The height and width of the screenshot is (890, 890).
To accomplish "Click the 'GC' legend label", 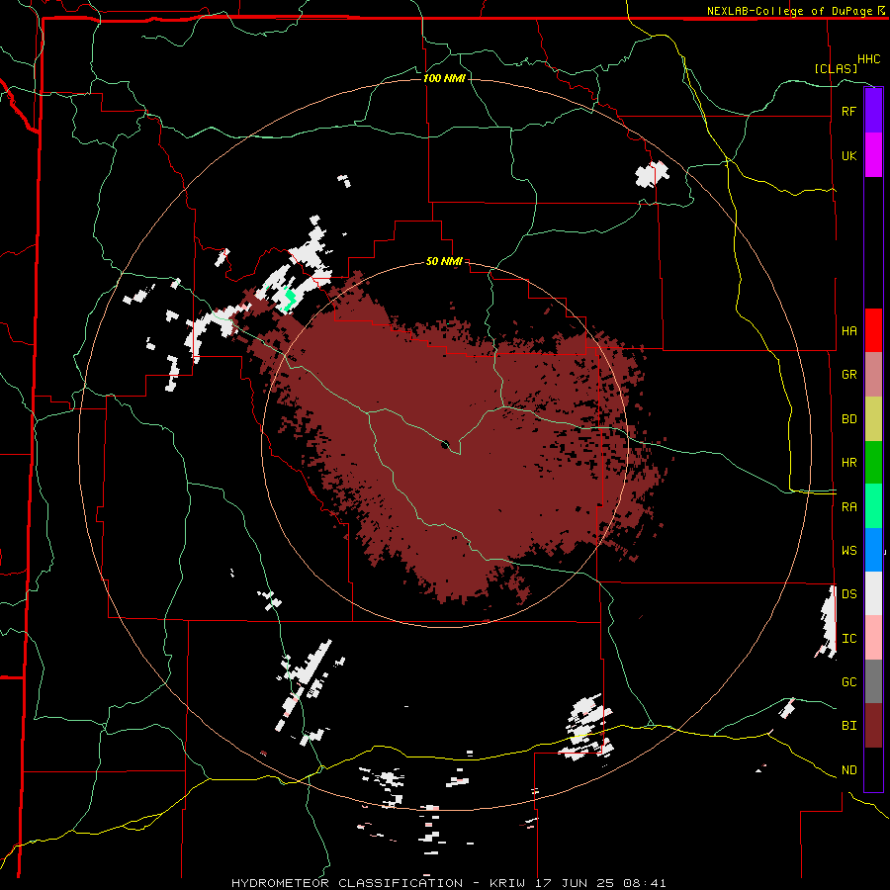I will (x=848, y=682).
